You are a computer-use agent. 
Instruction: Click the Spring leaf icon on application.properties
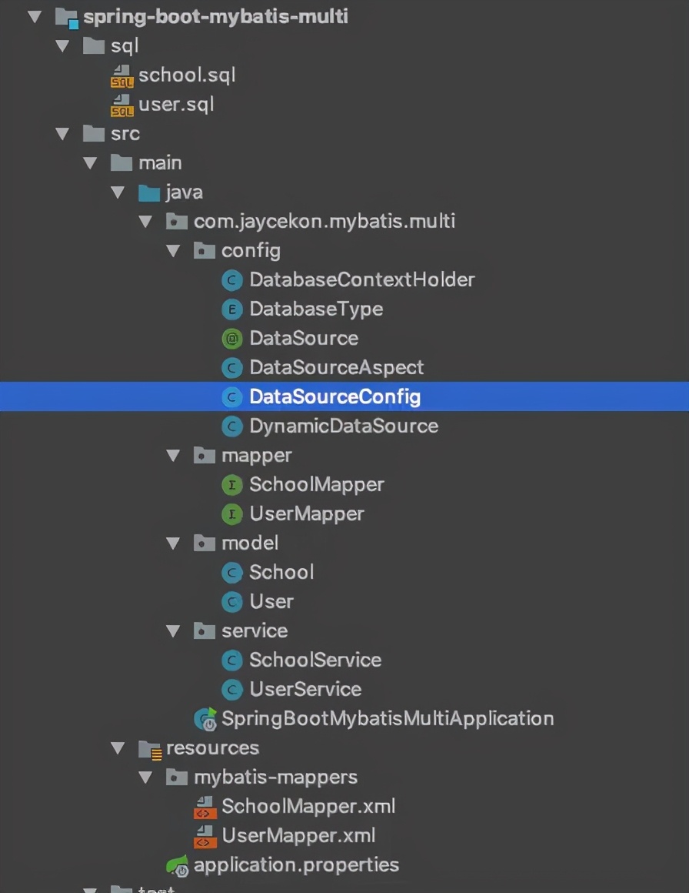[x=177, y=865]
